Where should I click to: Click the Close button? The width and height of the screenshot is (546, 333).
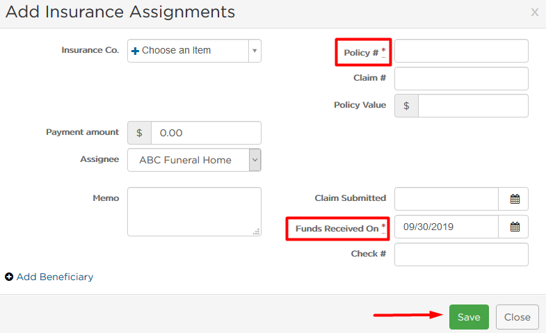517,317
